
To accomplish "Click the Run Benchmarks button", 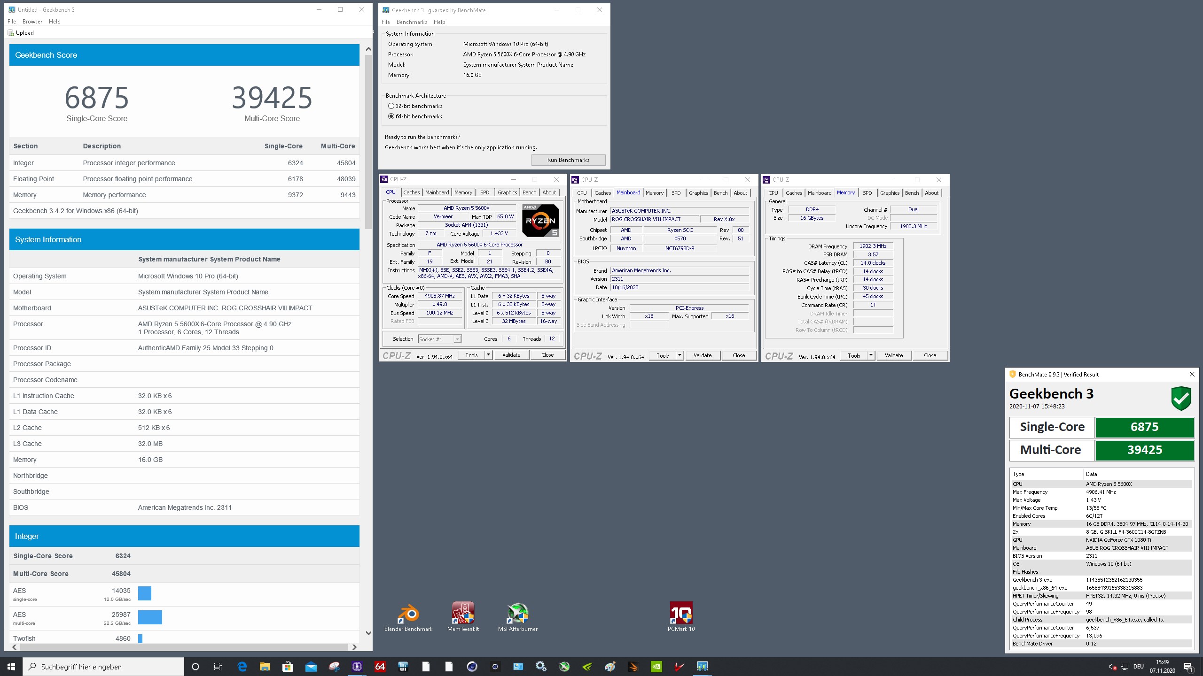I will tap(568, 160).
